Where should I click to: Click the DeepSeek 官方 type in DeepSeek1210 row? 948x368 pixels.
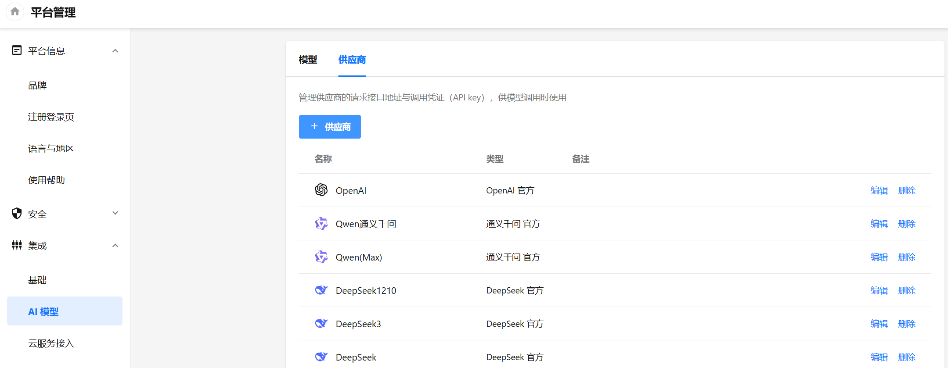click(515, 290)
